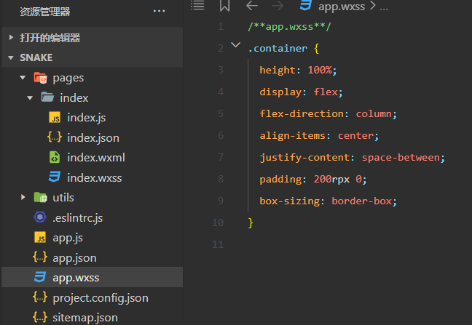Viewport: 472px width, 325px height.
Task: Open .eslintrc.js file
Action: coord(78,218)
